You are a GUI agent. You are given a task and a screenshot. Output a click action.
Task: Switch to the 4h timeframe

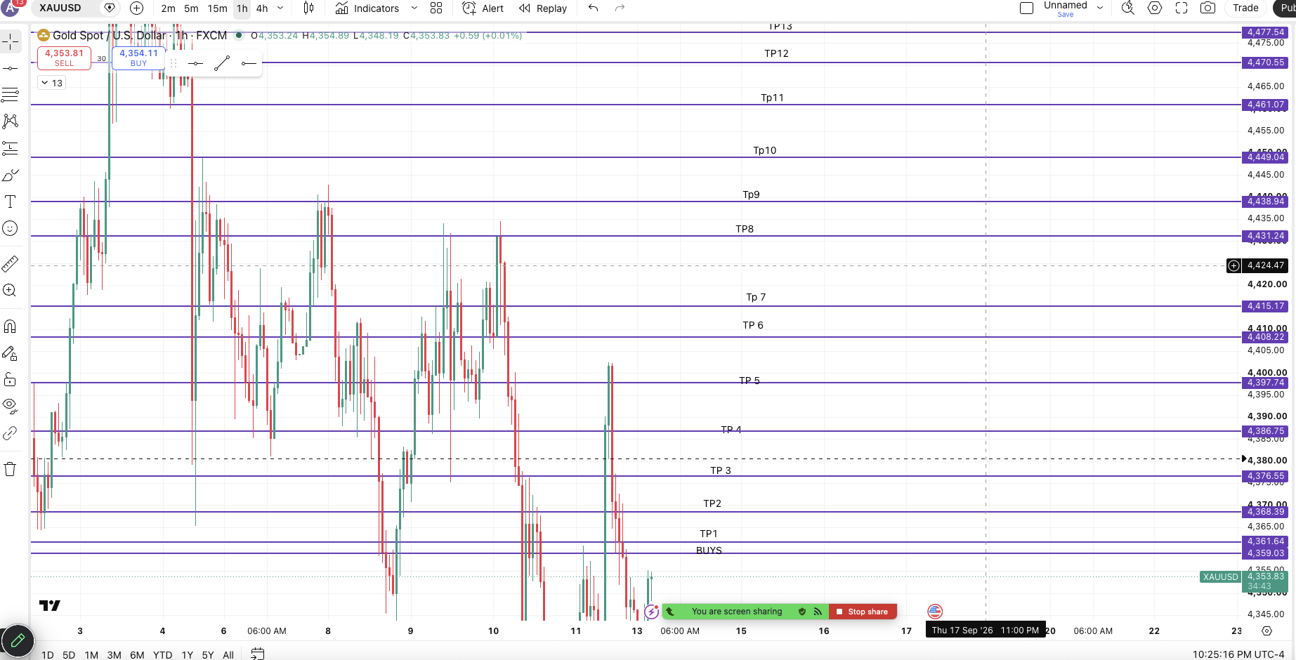[x=262, y=8]
